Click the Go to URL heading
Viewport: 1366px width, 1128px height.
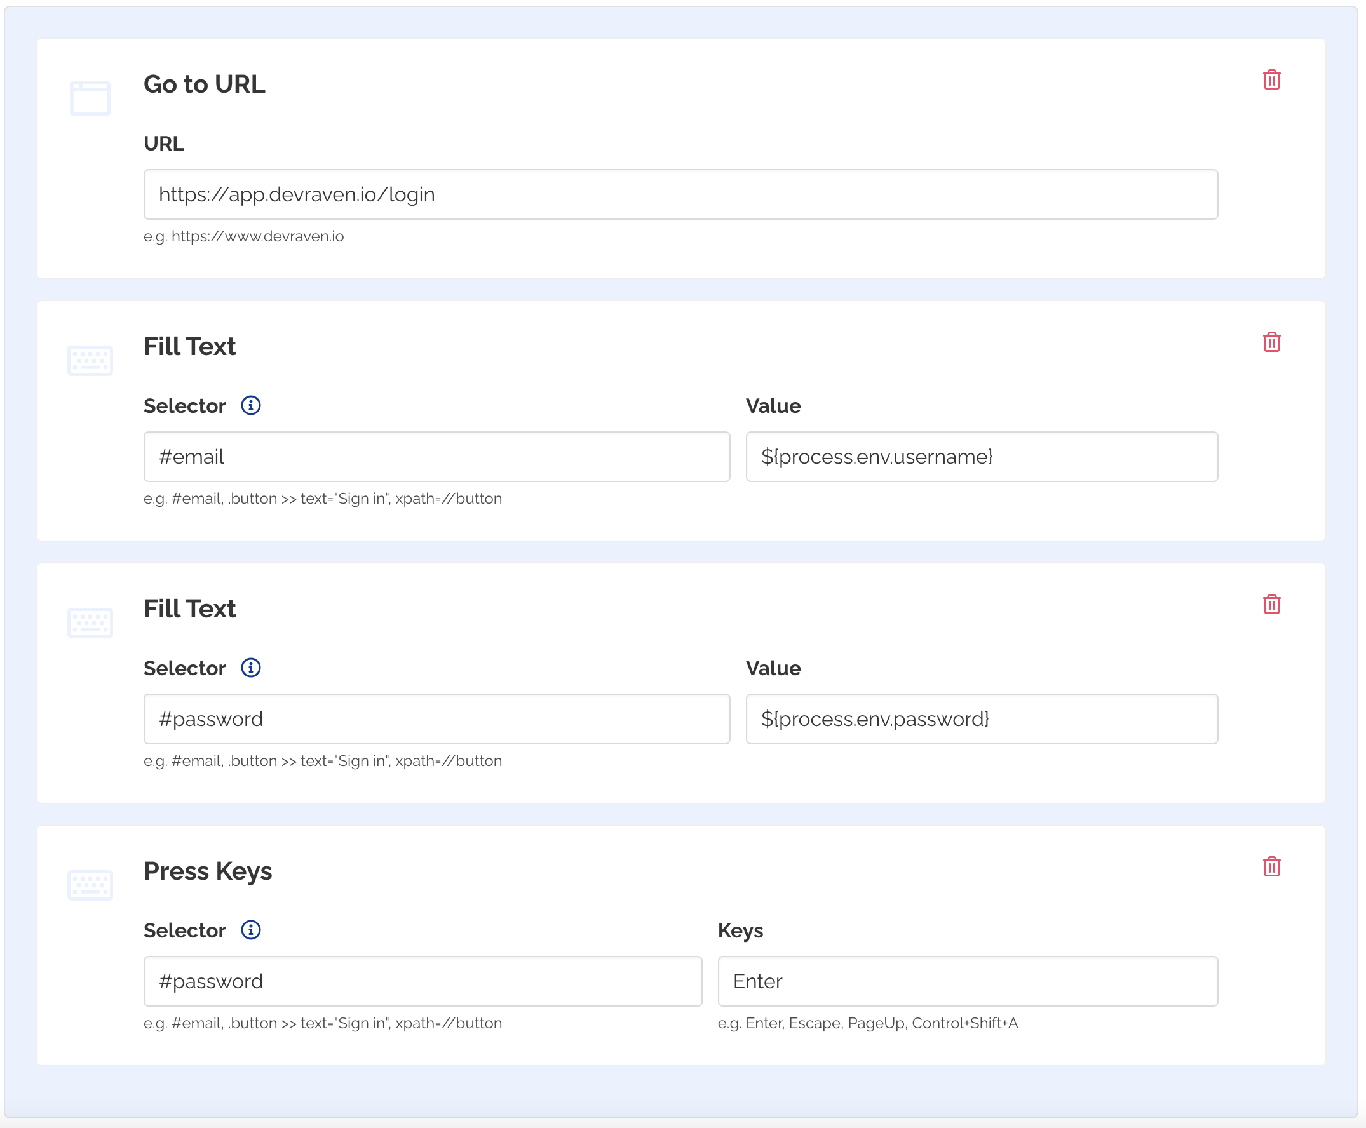pos(205,84)
